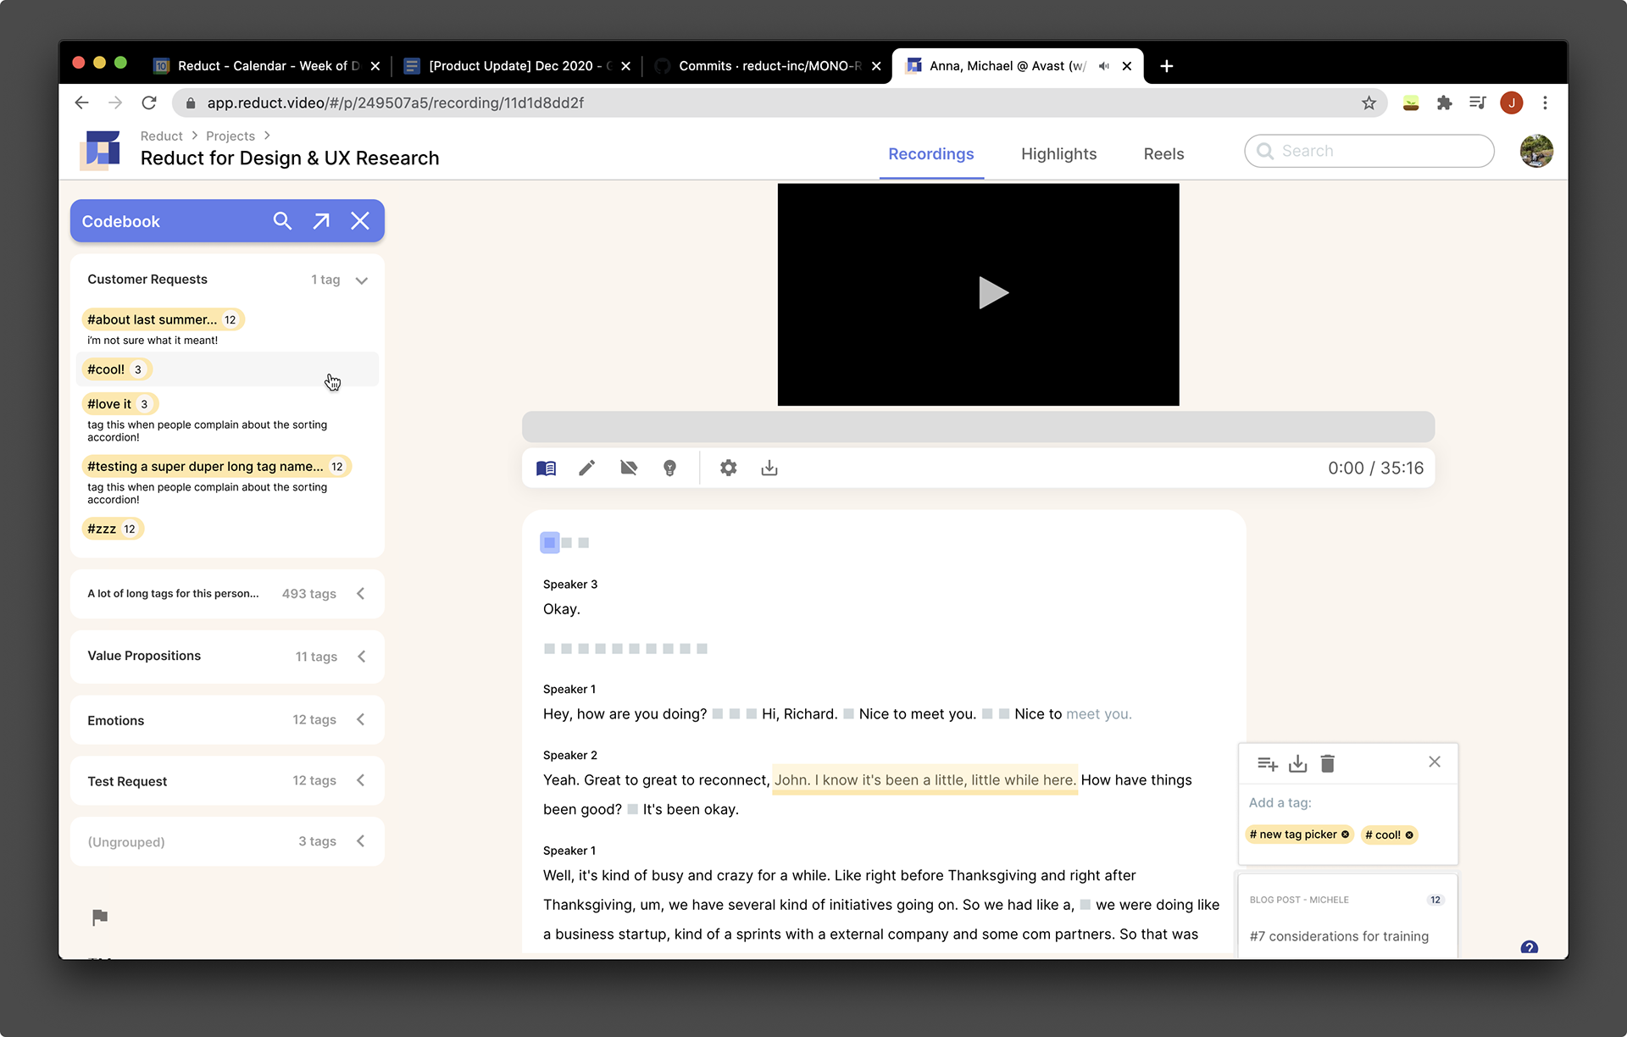The width and height of the screenshot is (1627, 1037).
Task: Expand the 'A lot of long tags' group
Action: click(361, 594)
